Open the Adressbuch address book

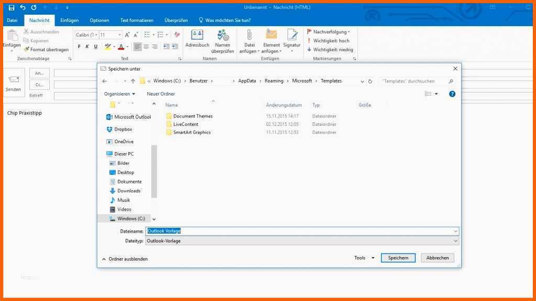coord(197,39)
